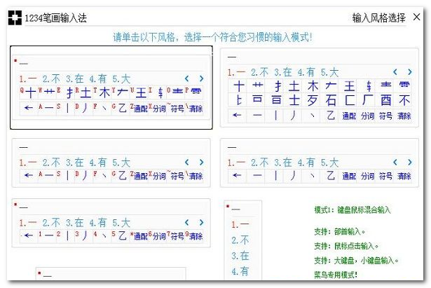431x288 pixels.
Task: Next candidates arrow in the numeric-key style
Action: (x=201, y=223)
